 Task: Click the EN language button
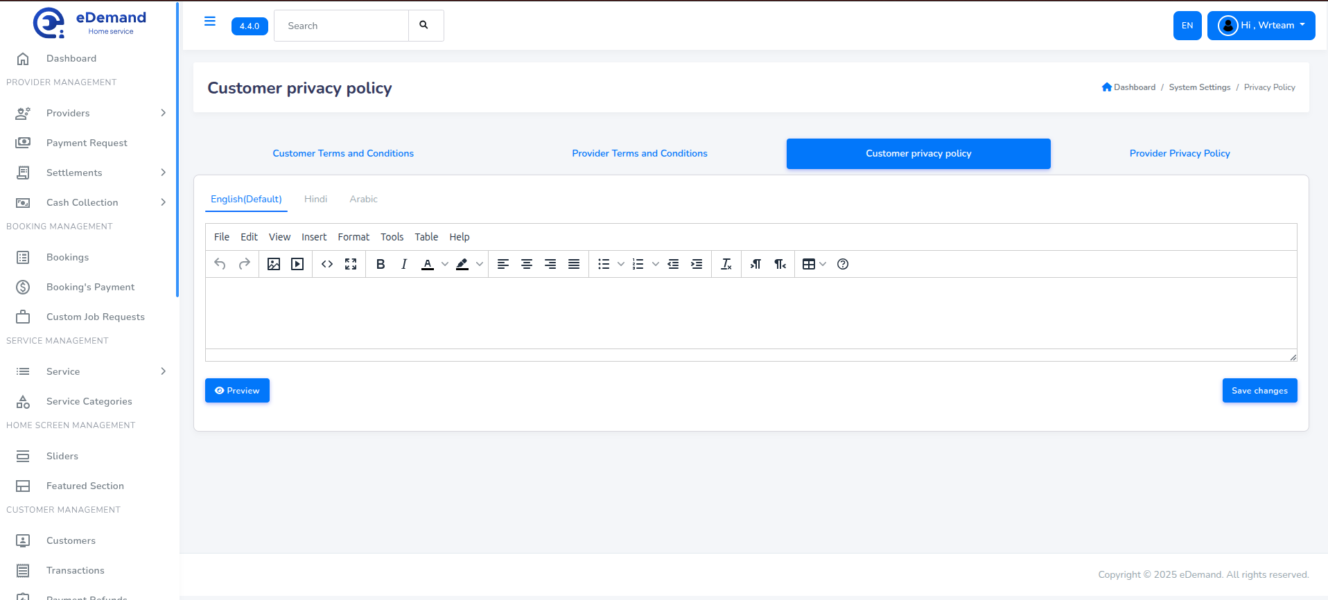point(1187,26)
